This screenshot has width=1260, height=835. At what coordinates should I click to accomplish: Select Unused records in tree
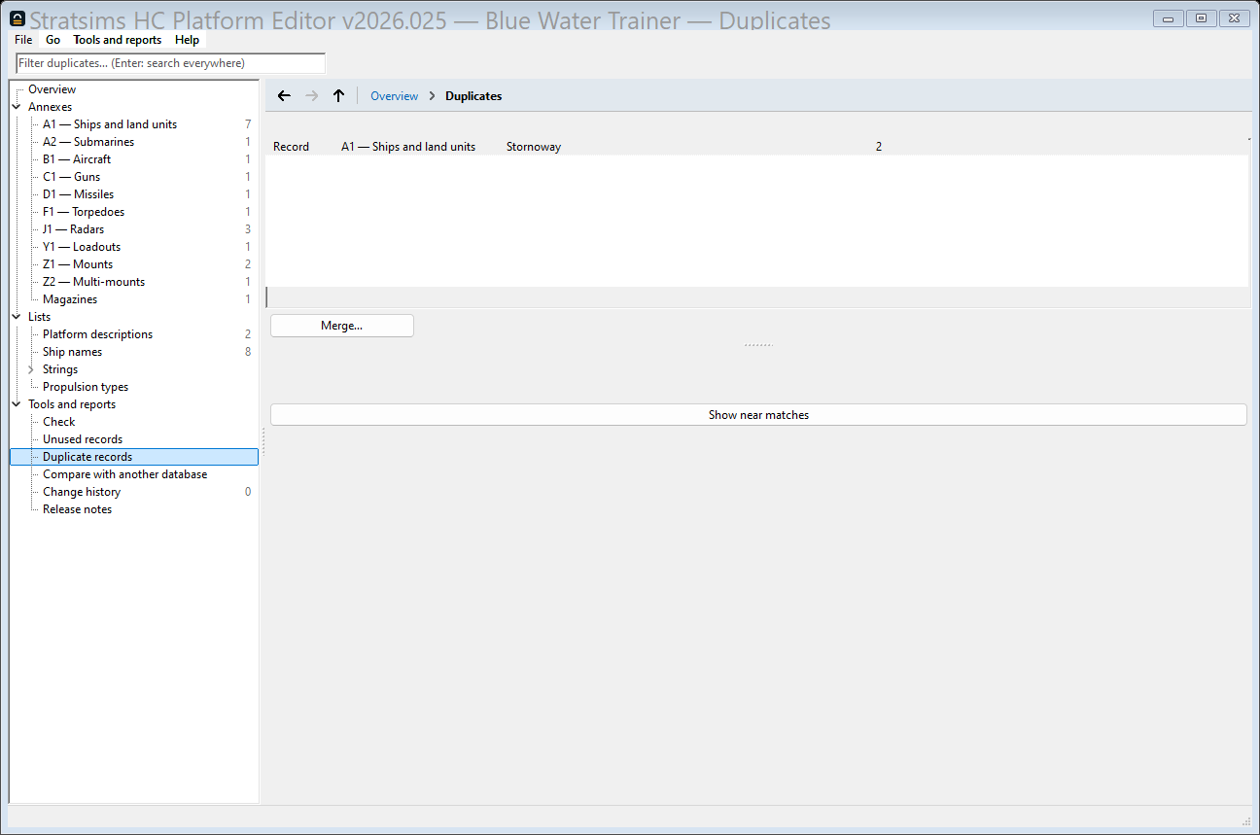coord(83,439)
